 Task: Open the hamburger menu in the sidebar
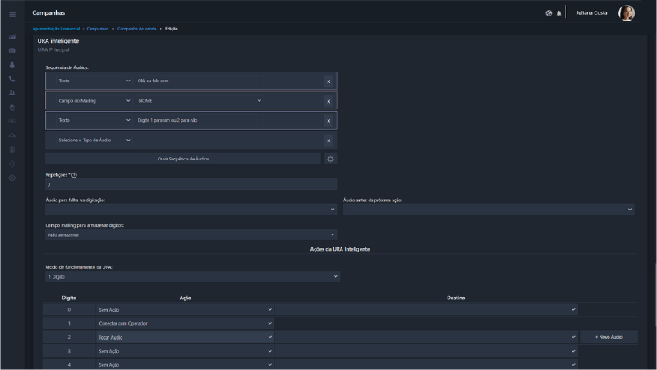12,14
